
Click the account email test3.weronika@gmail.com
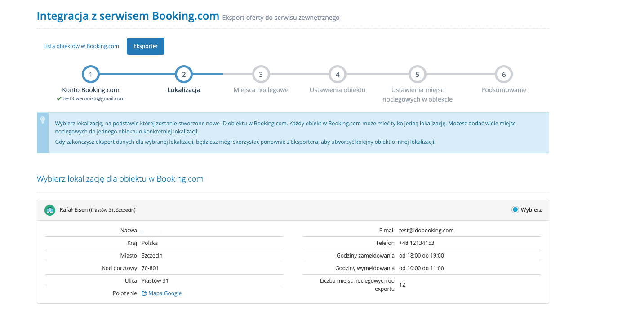click(93, 98)
